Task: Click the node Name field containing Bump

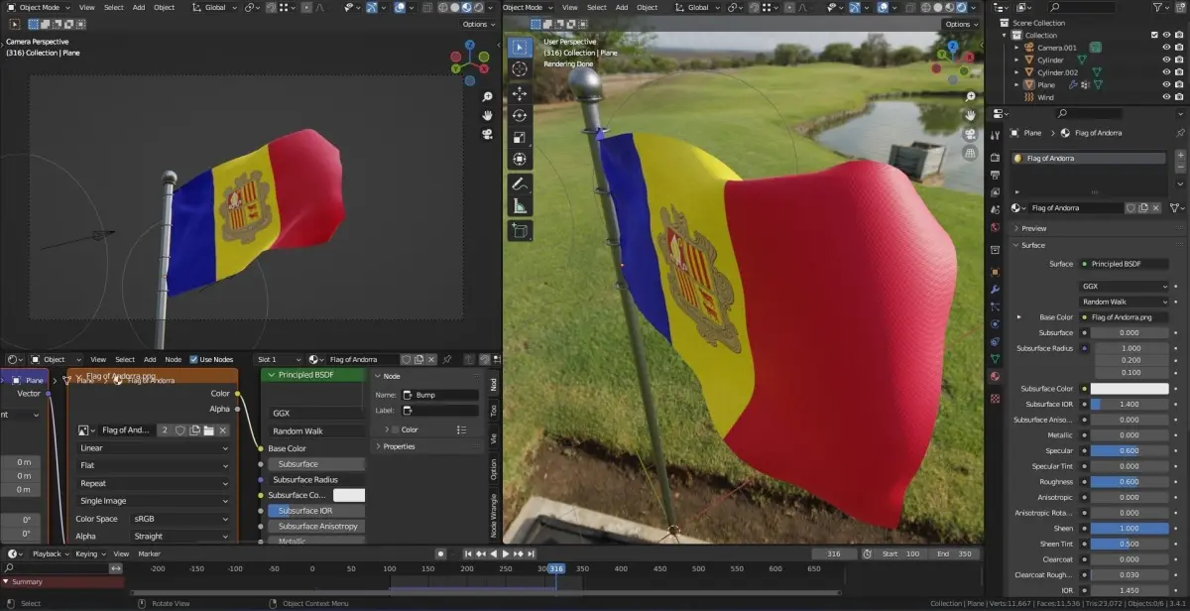Action: coord(439,395)
